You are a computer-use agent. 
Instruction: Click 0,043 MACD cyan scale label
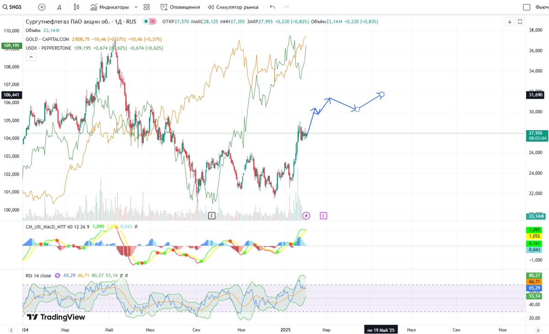pyautogui.click(x=534, y=250)
